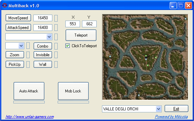This screenshot has width=194, height=121.
Task: Activate the Combo button
Action: [43, 46]
